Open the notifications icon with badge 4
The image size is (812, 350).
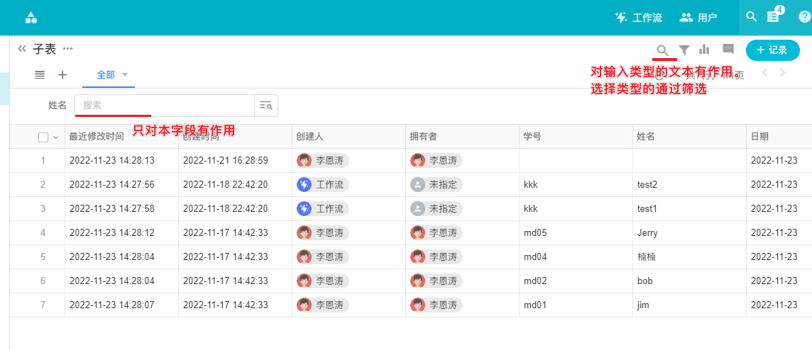click(774, 17)
